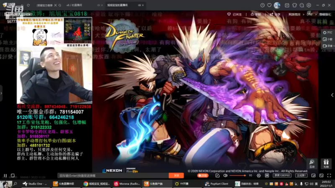Toggle picture-in-picture icon in player bar
The height and width of the screenshot is (188, 335).
point(313,175)
